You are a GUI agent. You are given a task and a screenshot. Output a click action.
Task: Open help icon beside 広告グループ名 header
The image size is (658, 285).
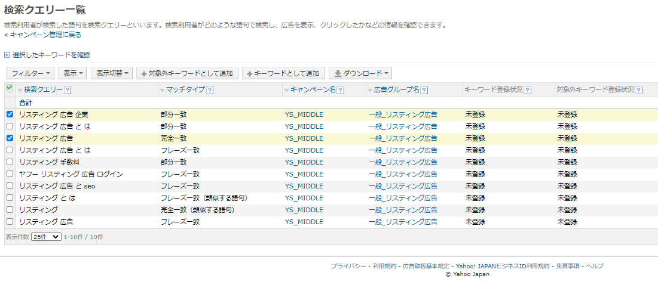pyautogui.click(x=424, y=90)
